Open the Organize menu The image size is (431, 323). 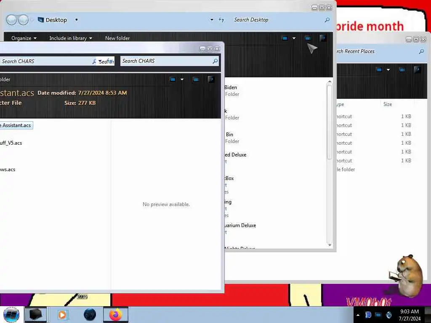[x=24, y=38]
